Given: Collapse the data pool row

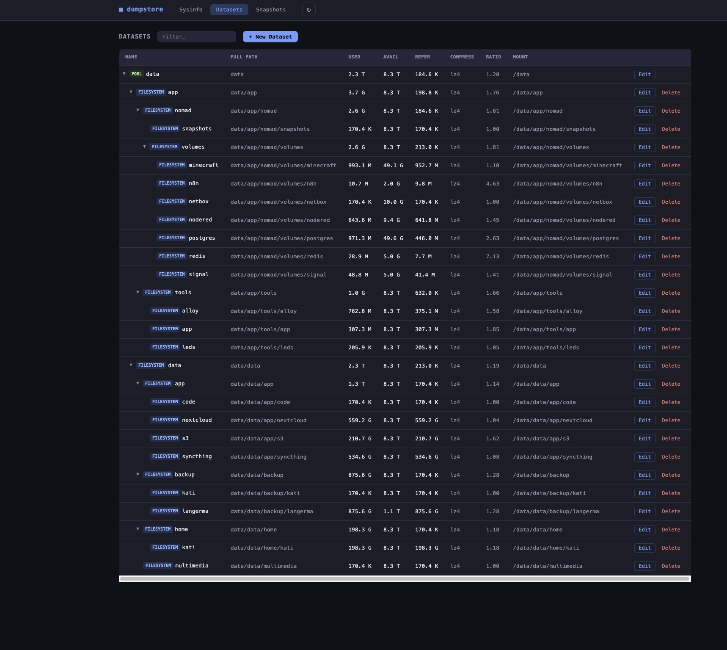Looking at the screenshot, I should click(124, 74).
